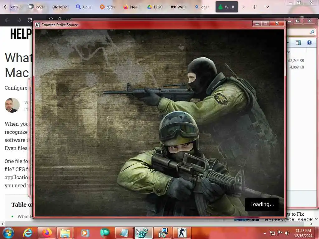Select the registry cubes taskbar icon
Screen dimensions: 319x239
(143, 233)
